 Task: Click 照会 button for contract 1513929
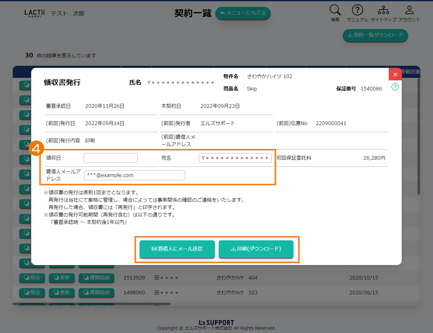click(32, 278)
